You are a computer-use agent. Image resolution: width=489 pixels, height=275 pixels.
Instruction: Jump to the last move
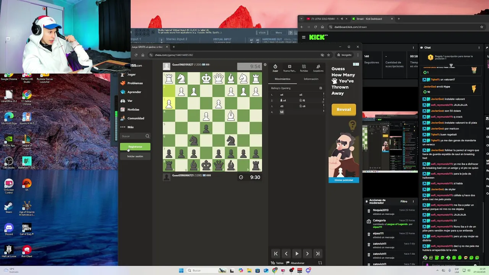[317, 254]
